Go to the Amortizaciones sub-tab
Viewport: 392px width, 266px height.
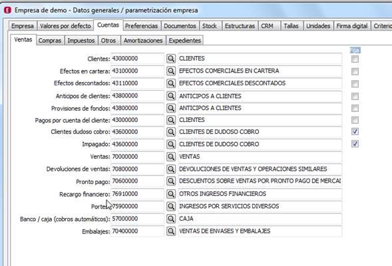(143, 41)
